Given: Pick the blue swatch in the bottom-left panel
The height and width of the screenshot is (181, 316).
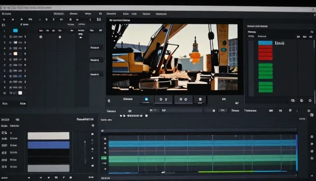Looking at the screenshot, I should (48, 145).
